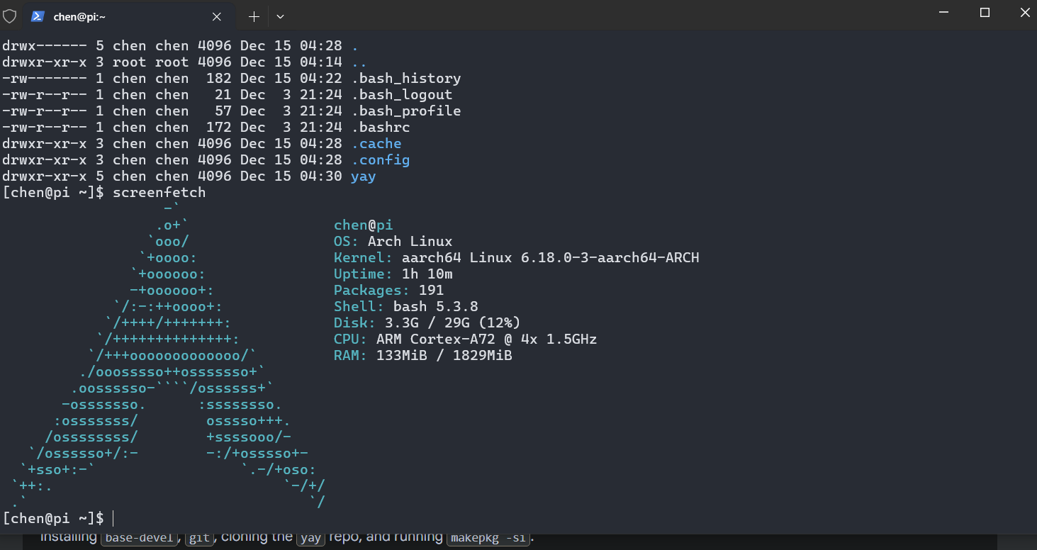Click the "Packages: 191" line
The width and height of the screenshot is (1037, 550).
389,291
